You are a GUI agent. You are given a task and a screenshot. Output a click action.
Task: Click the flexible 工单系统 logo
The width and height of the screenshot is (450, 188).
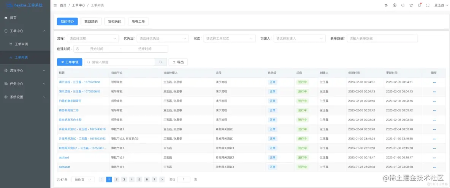pos(25,5)
